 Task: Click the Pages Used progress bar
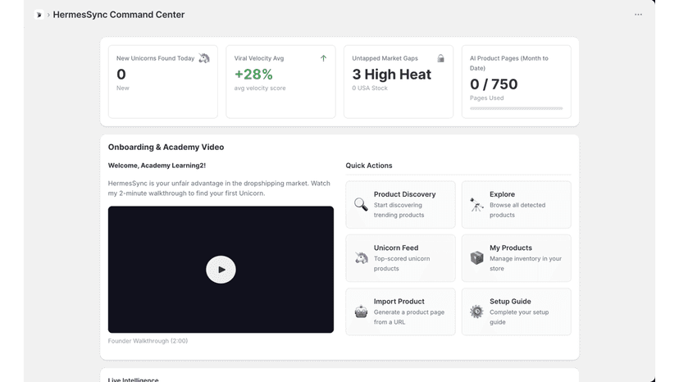pos(516,108)
